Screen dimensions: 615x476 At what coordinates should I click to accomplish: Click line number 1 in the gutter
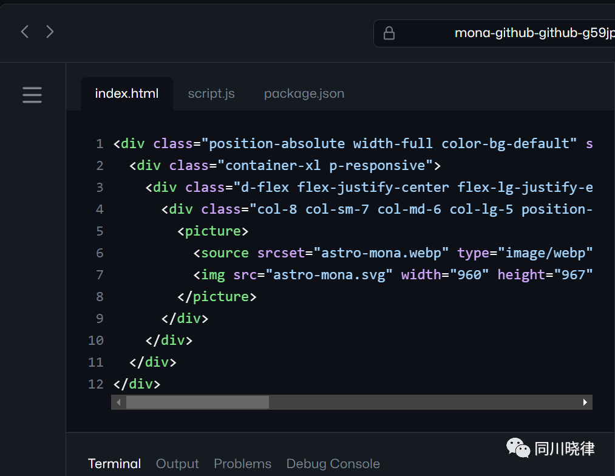click(100, 144)
